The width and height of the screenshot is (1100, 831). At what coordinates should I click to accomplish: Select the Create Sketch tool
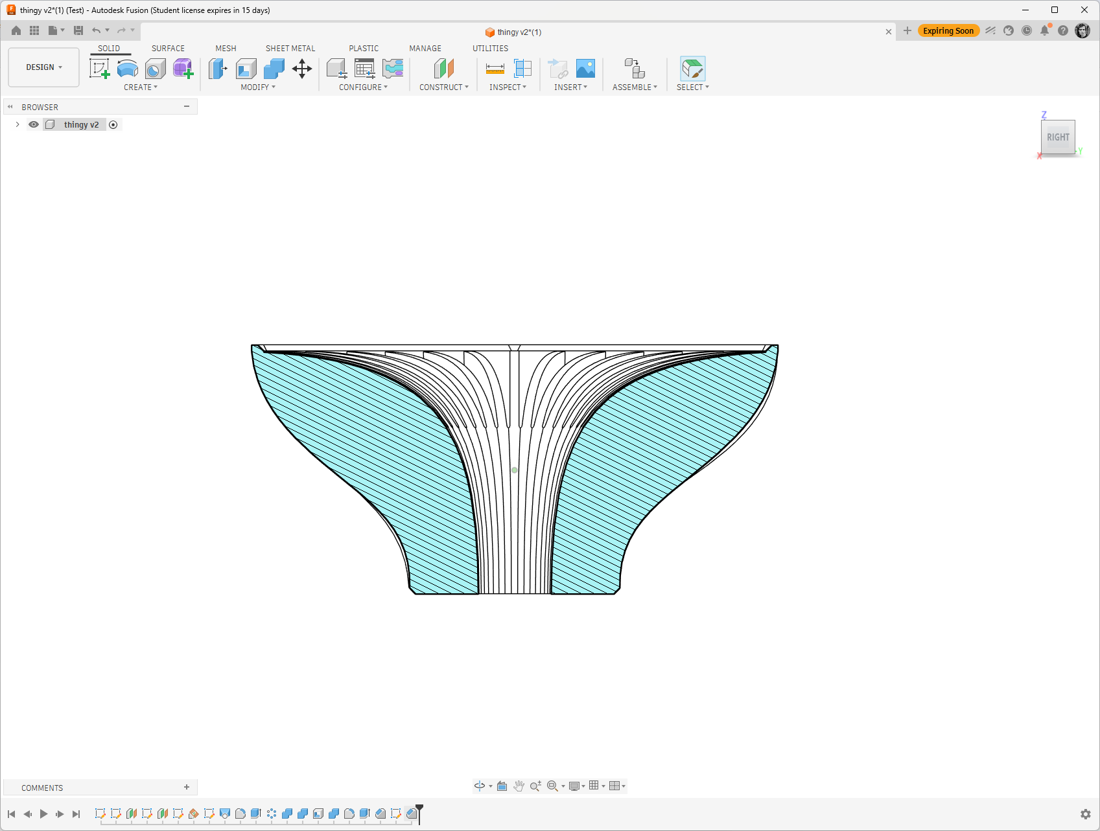99,69
